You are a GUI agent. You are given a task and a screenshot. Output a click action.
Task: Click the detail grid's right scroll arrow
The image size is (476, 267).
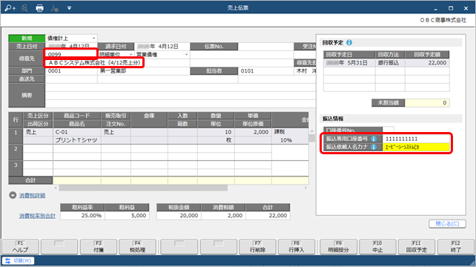tap(305, 188)
